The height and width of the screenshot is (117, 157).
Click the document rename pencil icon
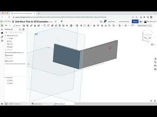pyautogui.click(x=56, y=21)
